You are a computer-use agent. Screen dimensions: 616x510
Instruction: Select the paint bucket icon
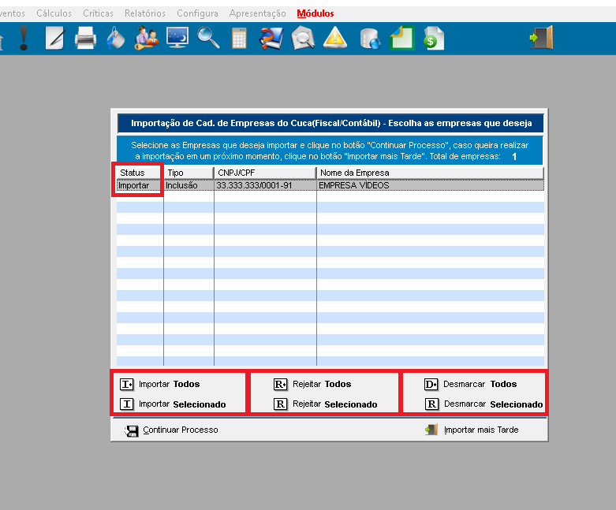click(115, 38)
